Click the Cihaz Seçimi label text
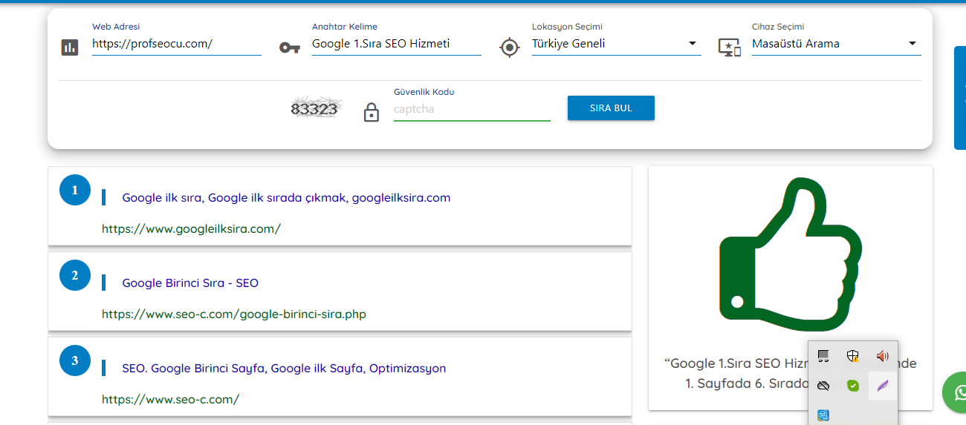Image resolution: width=966 pixels, height=425 pixels. (x=778, y=27)
